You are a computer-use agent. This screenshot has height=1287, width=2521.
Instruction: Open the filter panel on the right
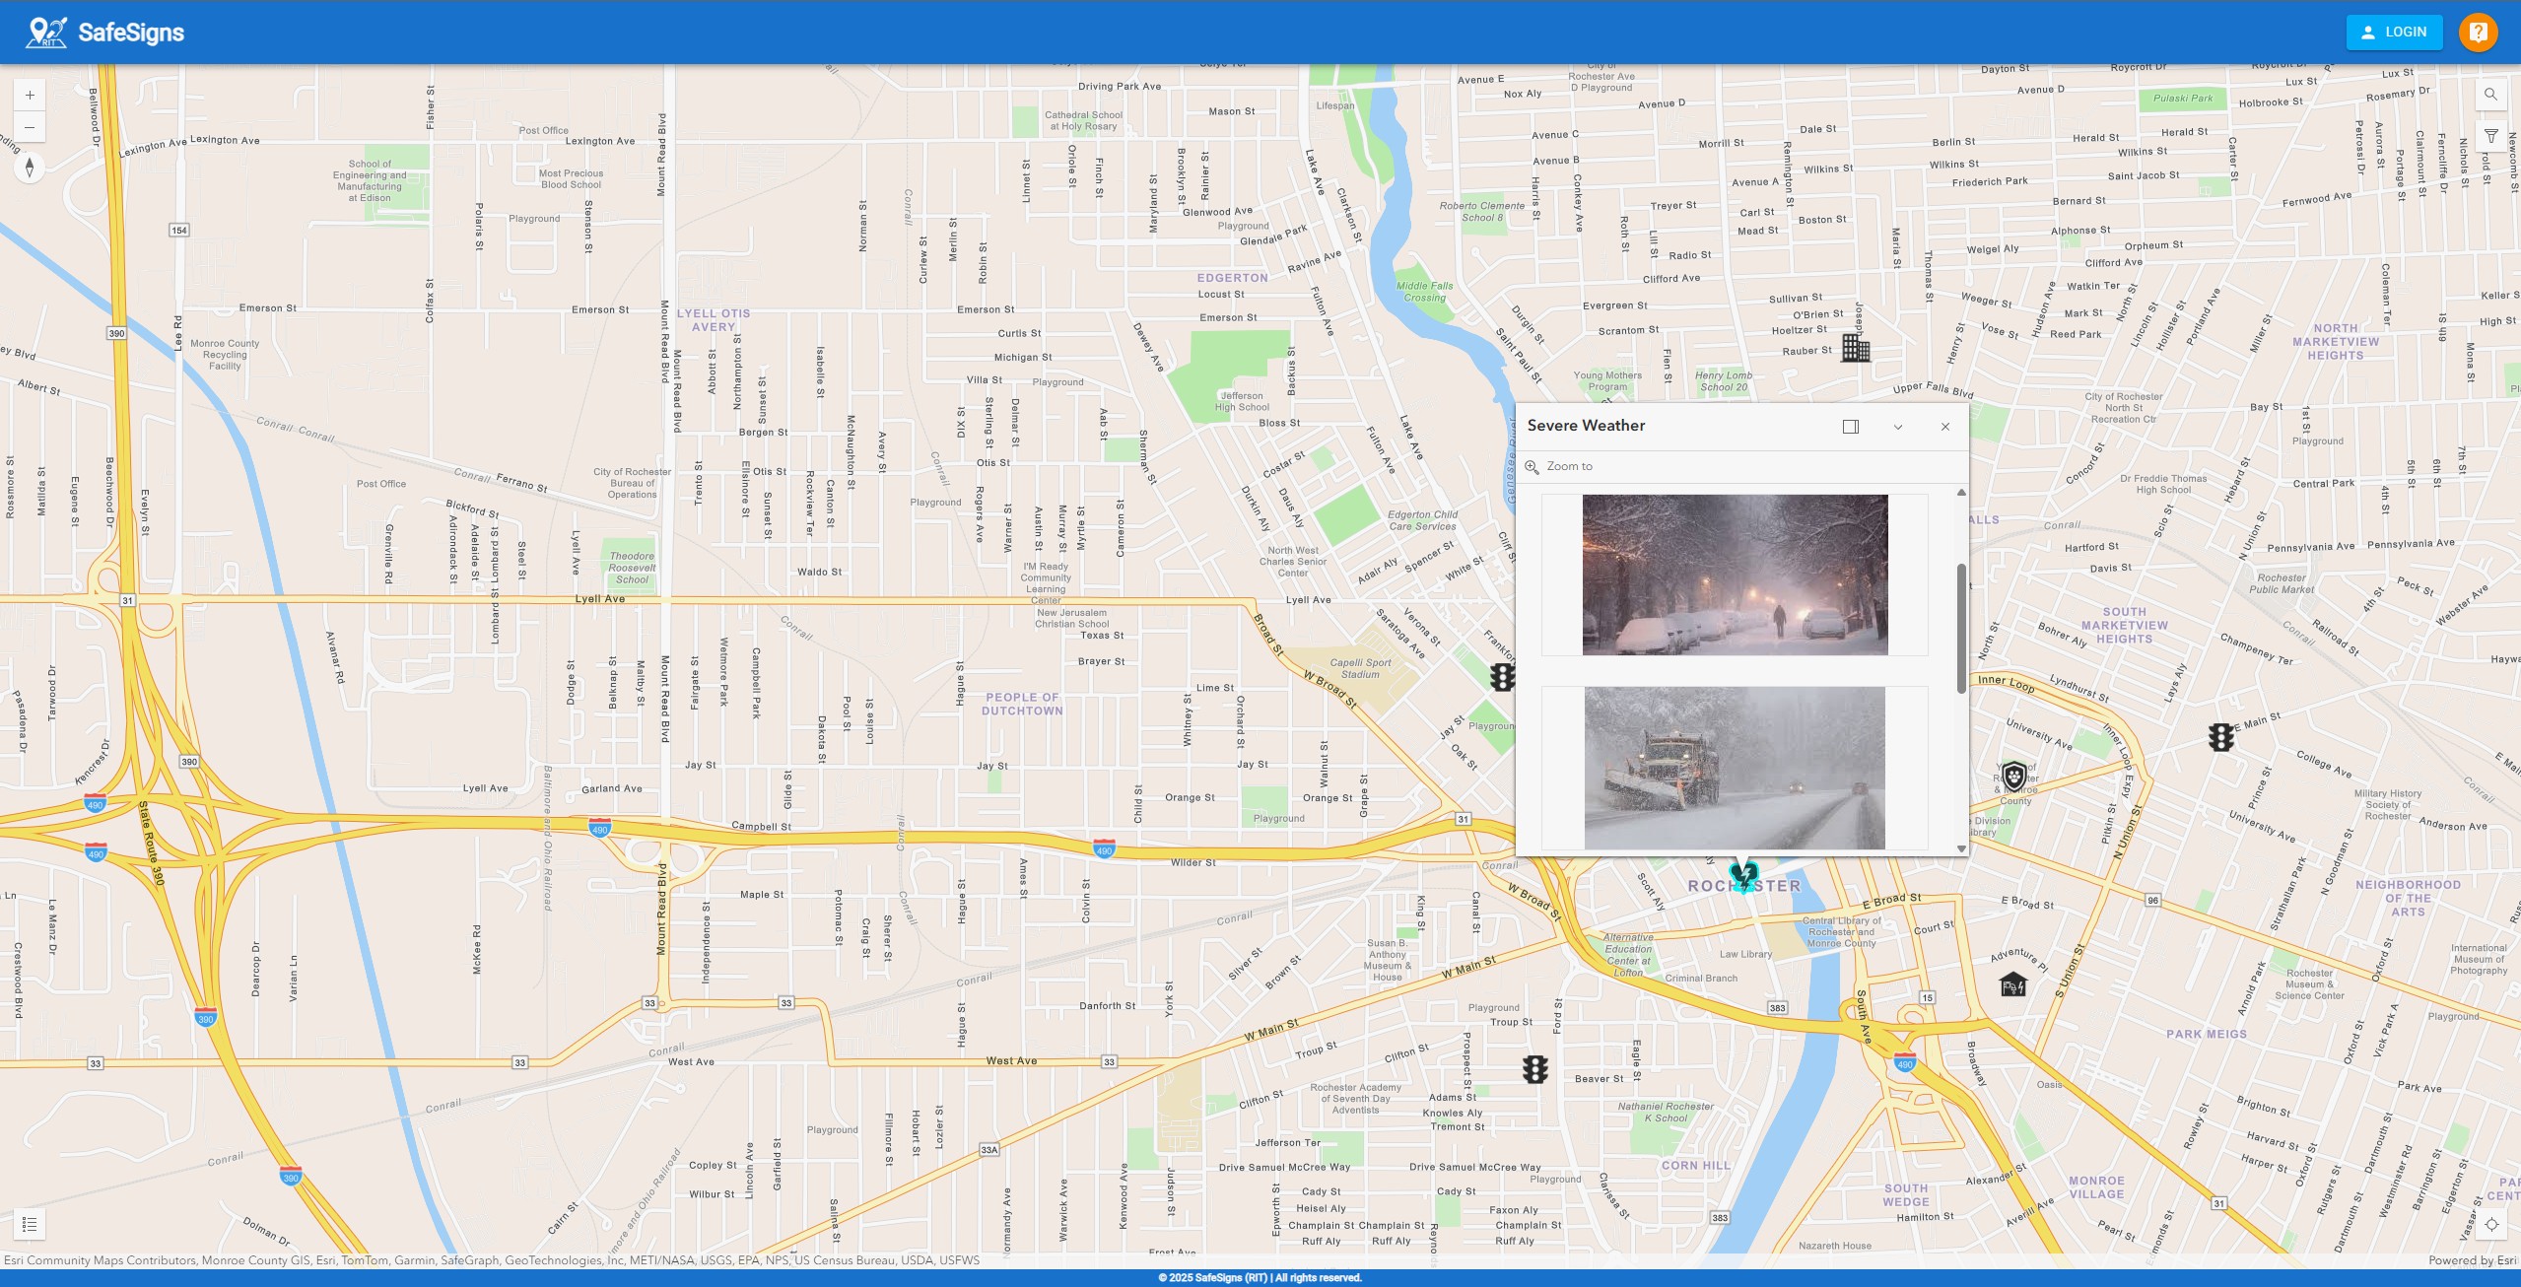[x=2490, y=134]
